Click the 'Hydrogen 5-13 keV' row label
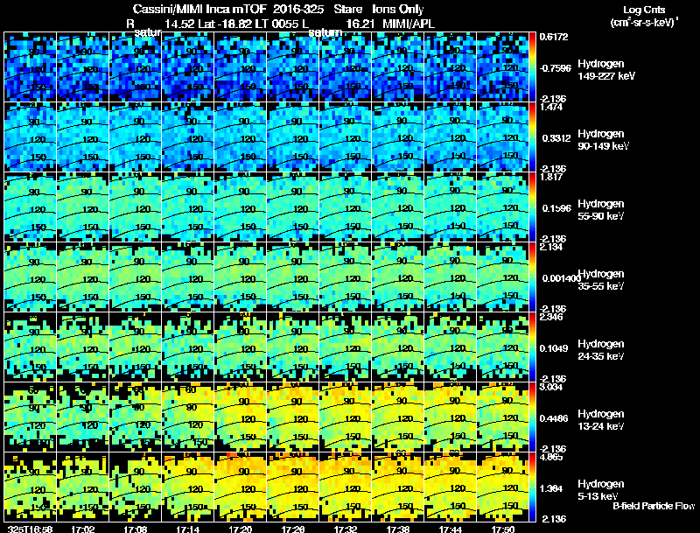The height and width of the screenshot is (533, 700). point(601,490)
